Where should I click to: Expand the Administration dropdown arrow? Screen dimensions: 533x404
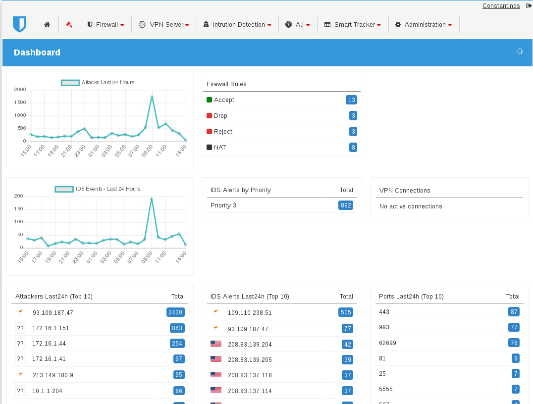point(450,25)
